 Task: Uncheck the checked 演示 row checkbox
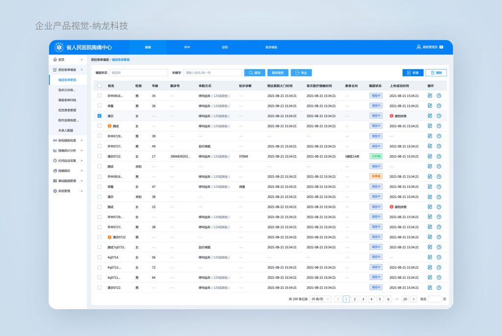pyautogui.click(x=100, y=116)
